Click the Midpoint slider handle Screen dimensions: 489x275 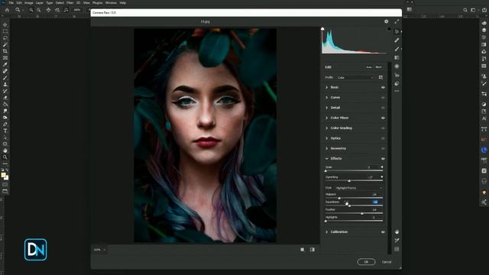[x=339, y=198]
